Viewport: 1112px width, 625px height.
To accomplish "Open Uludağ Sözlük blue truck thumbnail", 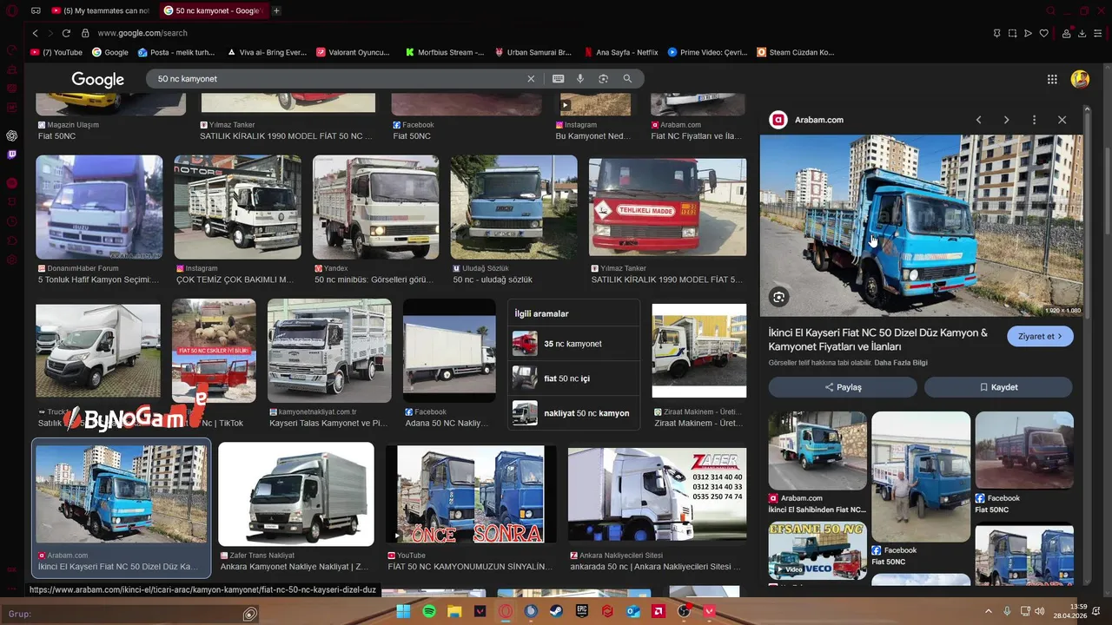I will pyautogui.click(x=513, y=207).
